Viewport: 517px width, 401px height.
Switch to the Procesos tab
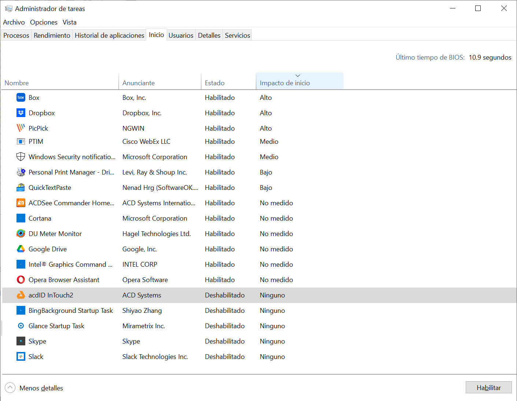[x=16, y=35]
